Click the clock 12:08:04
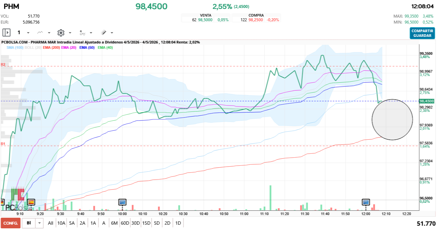The image size is (440, 230). coord(422,6)
